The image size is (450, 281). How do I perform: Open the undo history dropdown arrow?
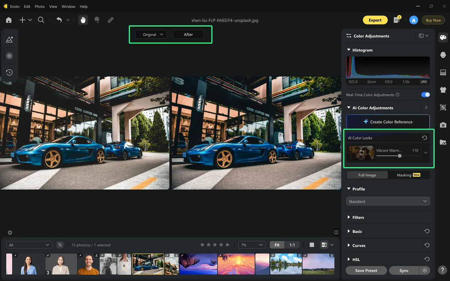68,20
